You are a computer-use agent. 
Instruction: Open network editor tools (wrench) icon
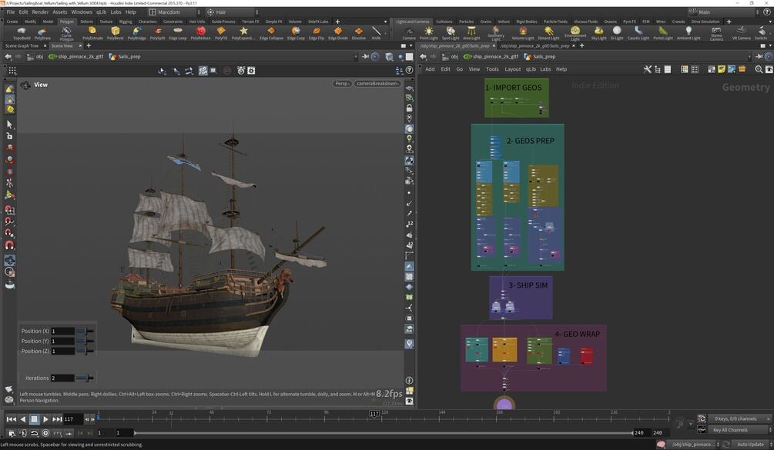pyautogui.click(x=647, y=69)
